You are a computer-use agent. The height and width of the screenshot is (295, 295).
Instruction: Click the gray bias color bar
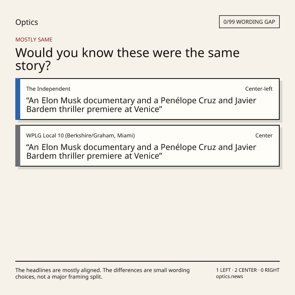pos(18,146)
